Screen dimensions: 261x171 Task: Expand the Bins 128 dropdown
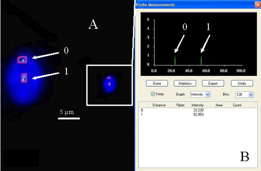(x=244, y=95)
